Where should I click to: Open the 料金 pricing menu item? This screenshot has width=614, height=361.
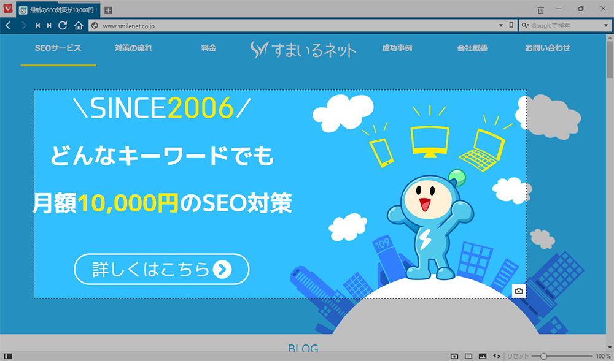(209, 48)
